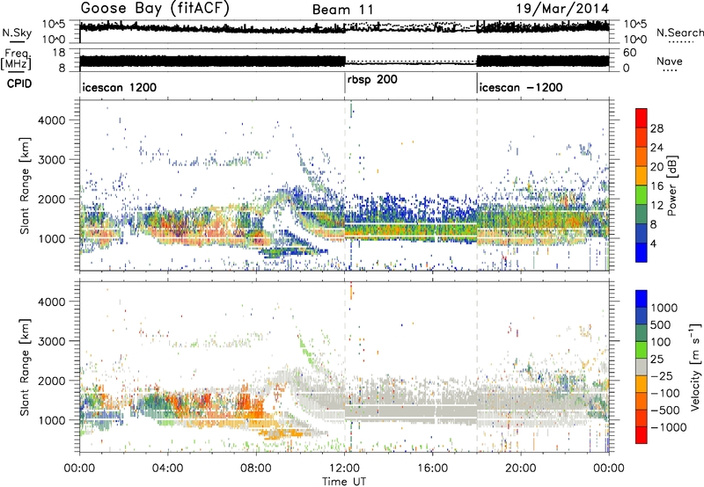
Task: Click the 'Power [dB]' colorbar title
Action: (671, 185)
